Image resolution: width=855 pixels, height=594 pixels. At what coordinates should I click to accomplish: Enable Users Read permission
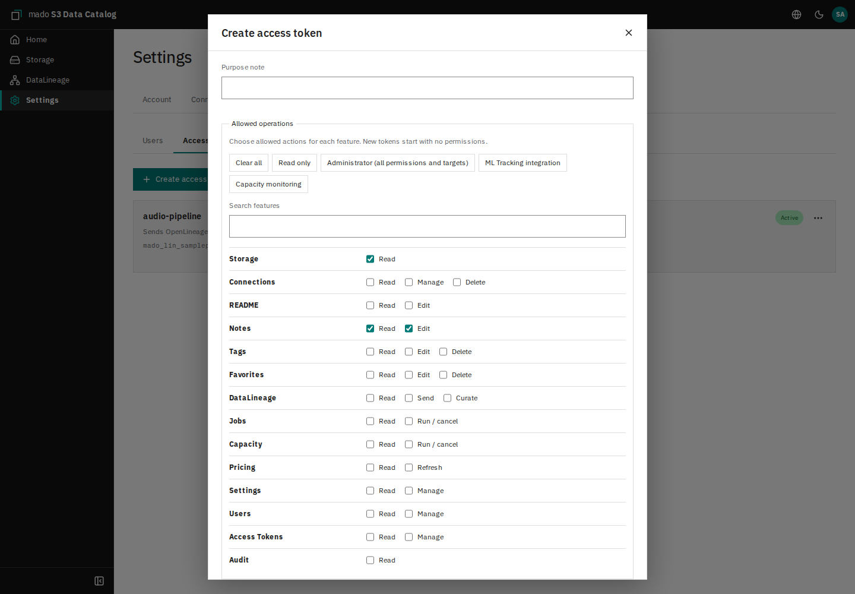click(x=370, y=514)
